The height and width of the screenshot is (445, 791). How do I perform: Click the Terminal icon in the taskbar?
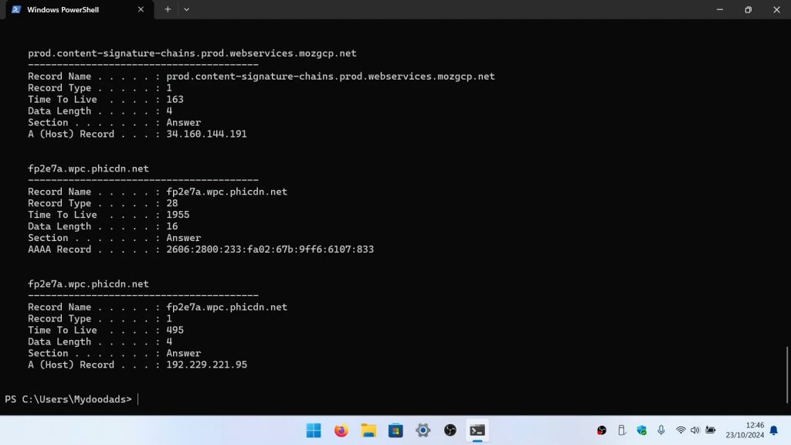click(477, 430)
